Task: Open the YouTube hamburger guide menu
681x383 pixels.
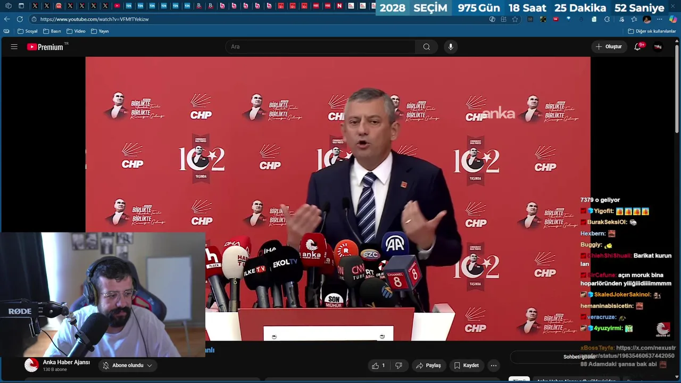Action: pos(14,47)
